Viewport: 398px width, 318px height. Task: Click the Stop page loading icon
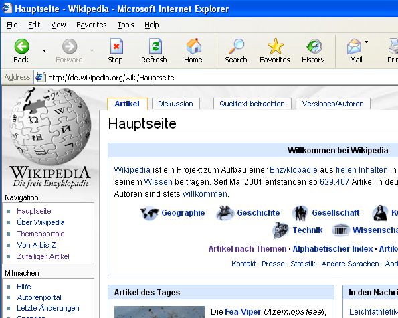pyautogui.click(x=116, y=46)
